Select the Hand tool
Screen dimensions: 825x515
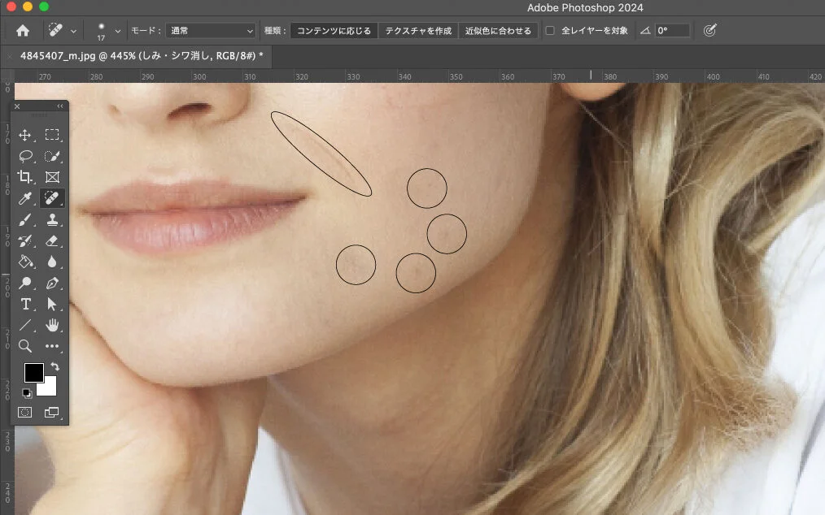click(52, 326)
